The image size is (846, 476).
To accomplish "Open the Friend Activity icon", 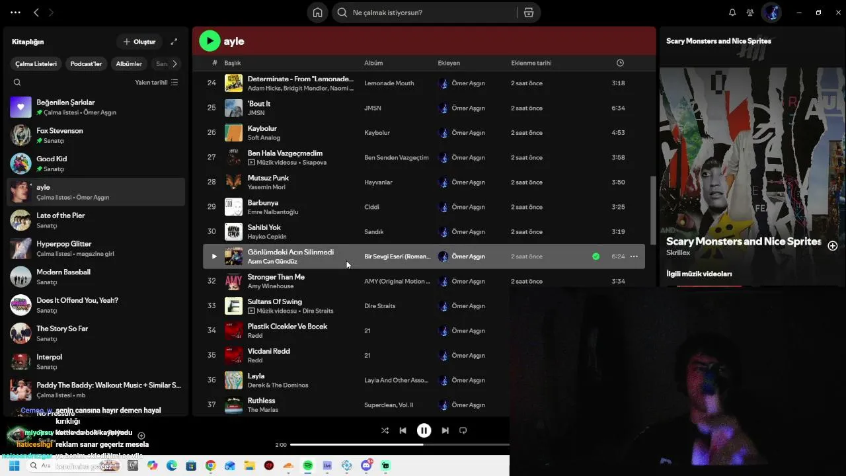I will coord(750,13).
